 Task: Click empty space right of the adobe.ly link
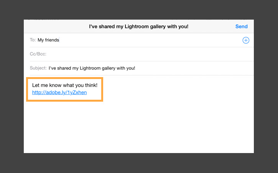click(173, 92)
